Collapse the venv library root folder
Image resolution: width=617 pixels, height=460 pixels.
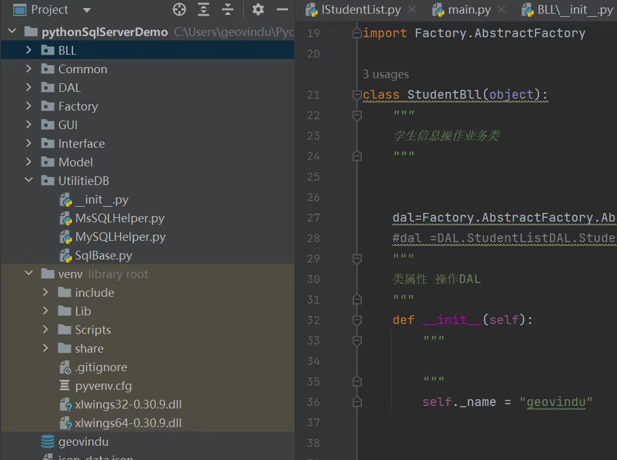coord(29,274)
